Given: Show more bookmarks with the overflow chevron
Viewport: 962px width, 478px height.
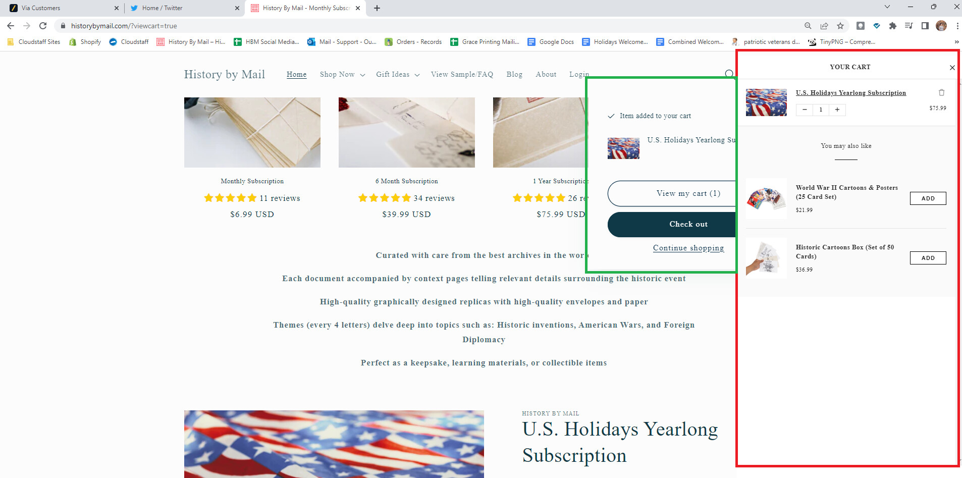Looking at the screenshot, I should tap(956, 42).
